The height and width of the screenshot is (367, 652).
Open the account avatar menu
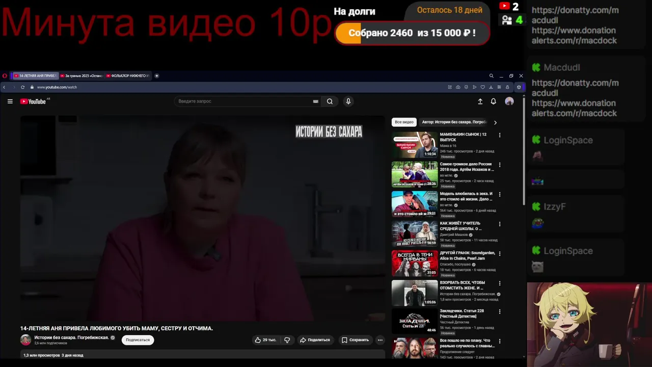[x=509, y=101]
